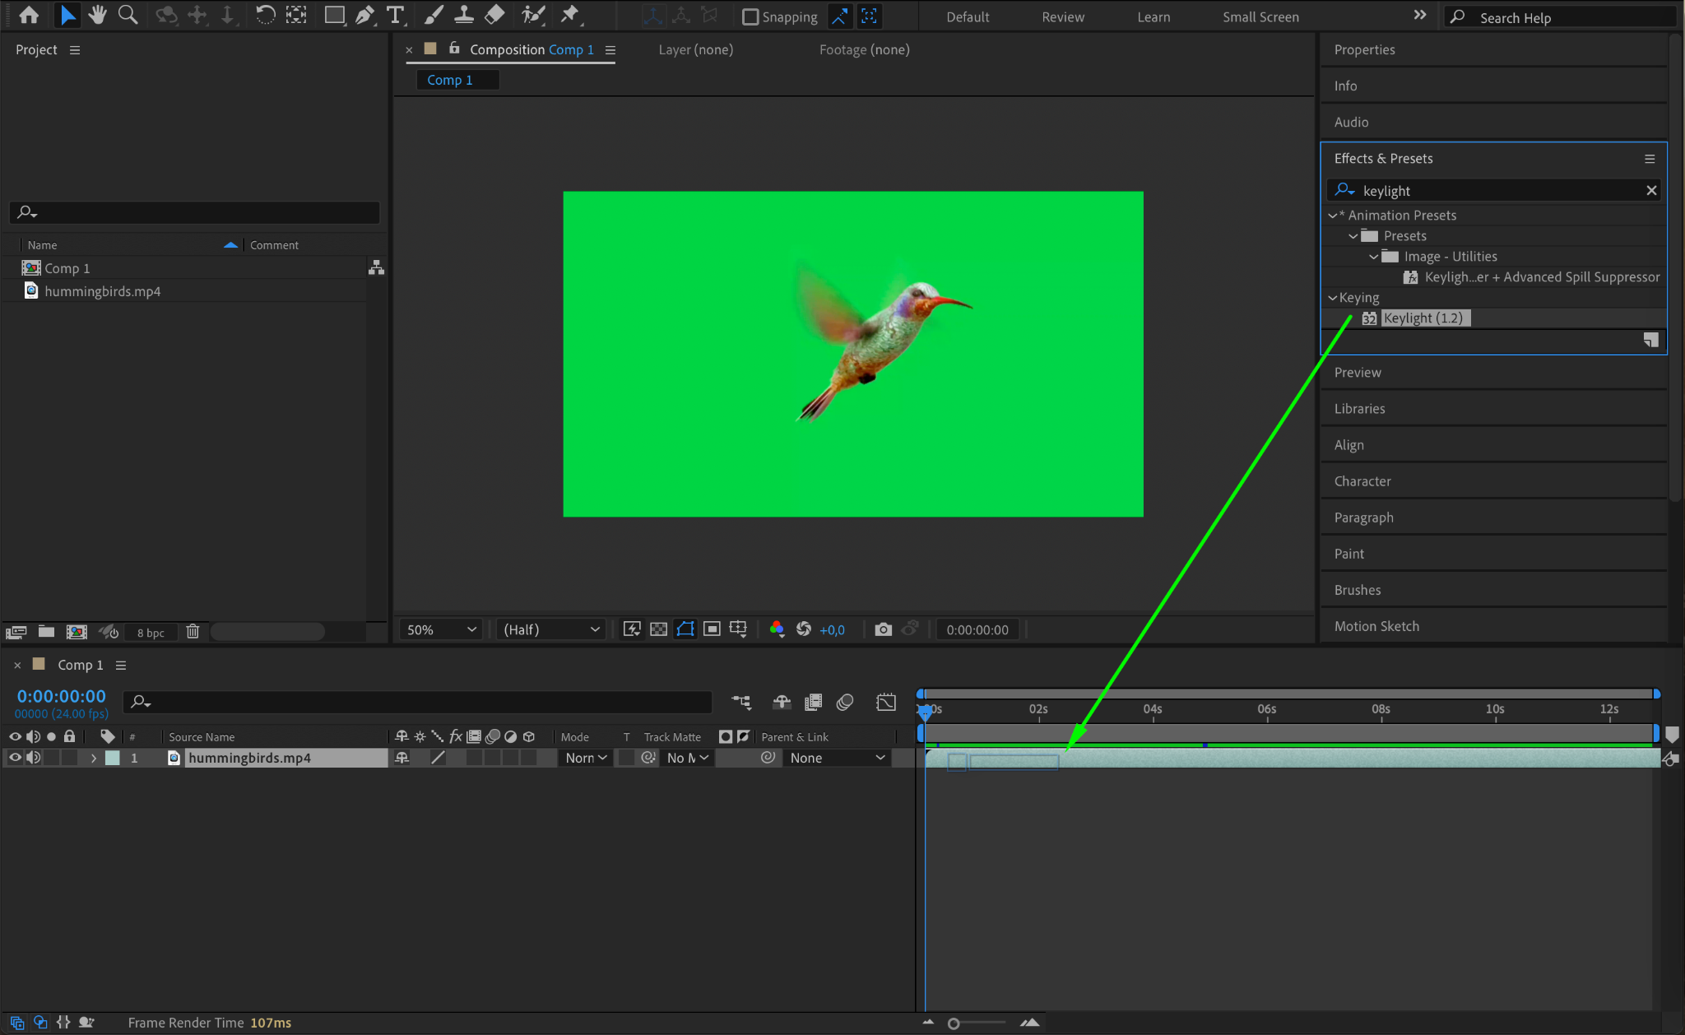
Task: Open the (Half) resolution dropdown
Action: point(550,629)
